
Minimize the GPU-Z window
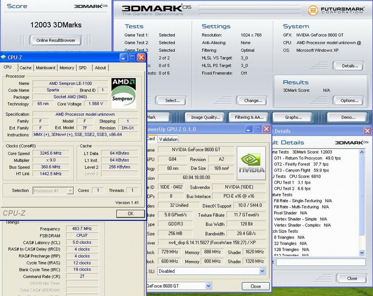coord(249,129)
